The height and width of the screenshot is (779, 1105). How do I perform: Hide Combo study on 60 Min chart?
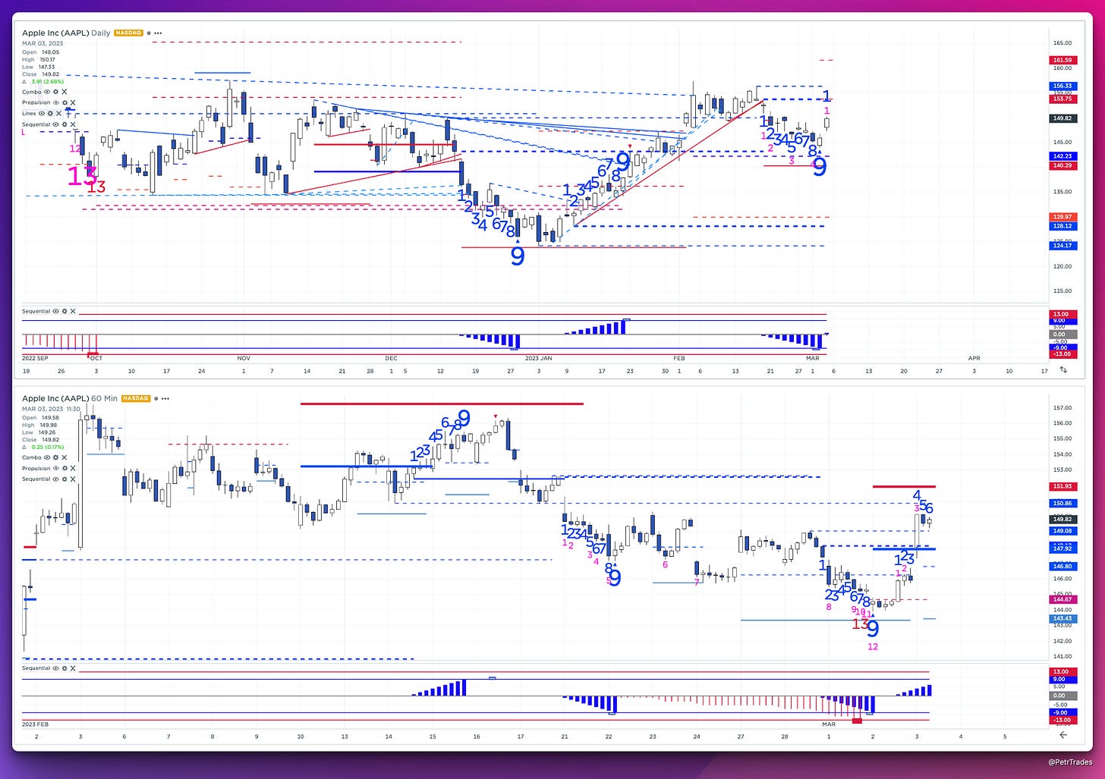point(47,457)
